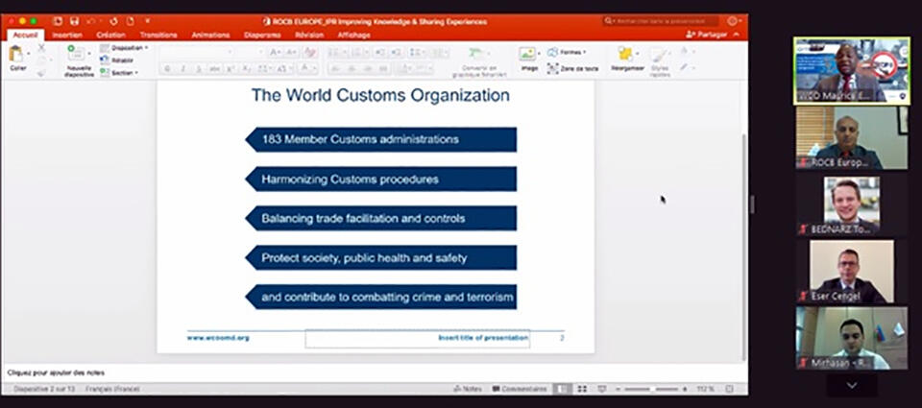Toggle bold formatting

click(167, 69)
